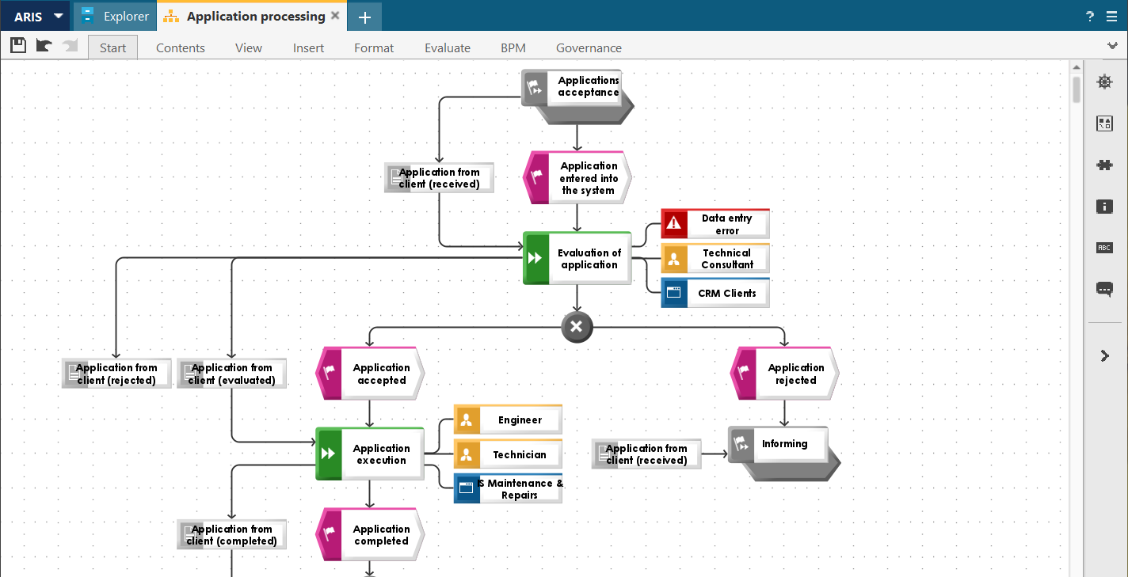
Task: Create a new tab with the plus button
Action: [364, 16]
